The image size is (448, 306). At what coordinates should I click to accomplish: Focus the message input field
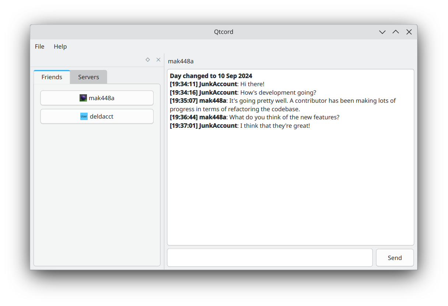coord(270,258)
